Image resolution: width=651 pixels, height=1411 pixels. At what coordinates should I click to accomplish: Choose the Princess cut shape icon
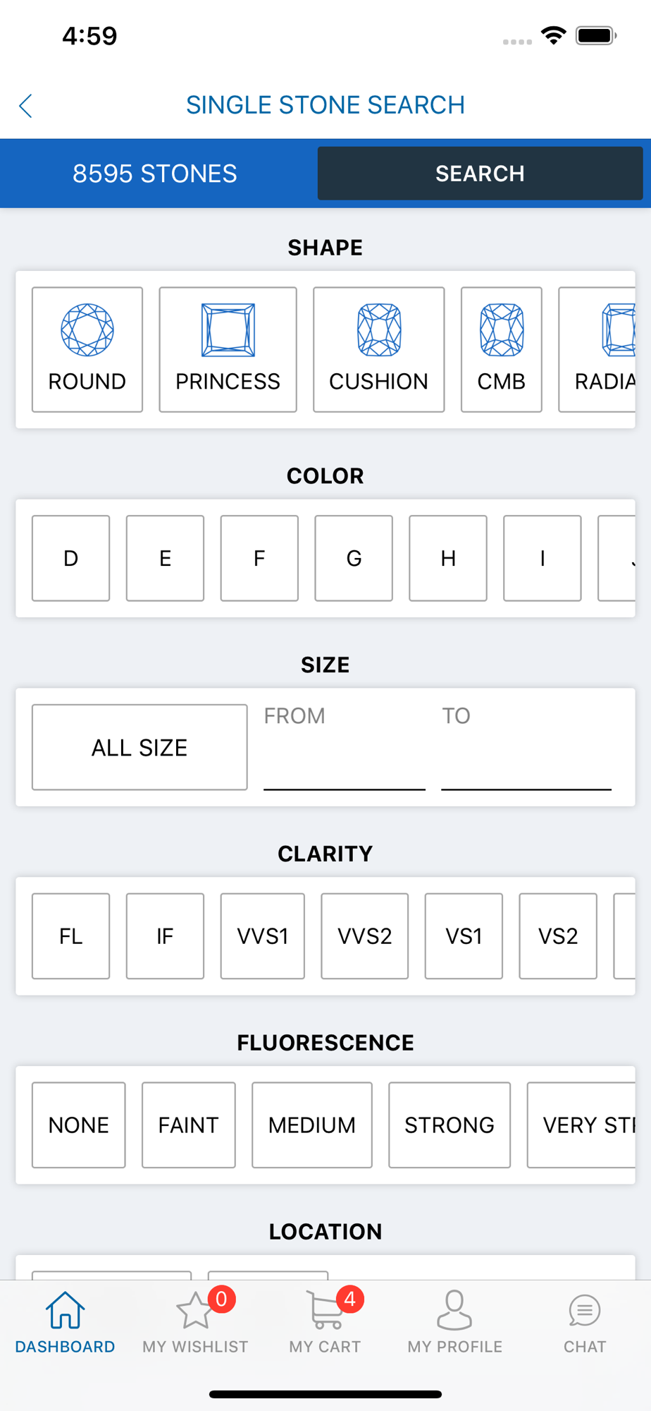228,330
